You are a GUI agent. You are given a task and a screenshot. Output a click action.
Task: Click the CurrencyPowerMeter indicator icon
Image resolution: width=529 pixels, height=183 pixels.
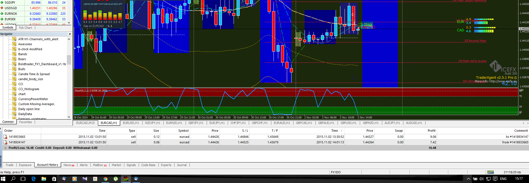tap(14, 99)
